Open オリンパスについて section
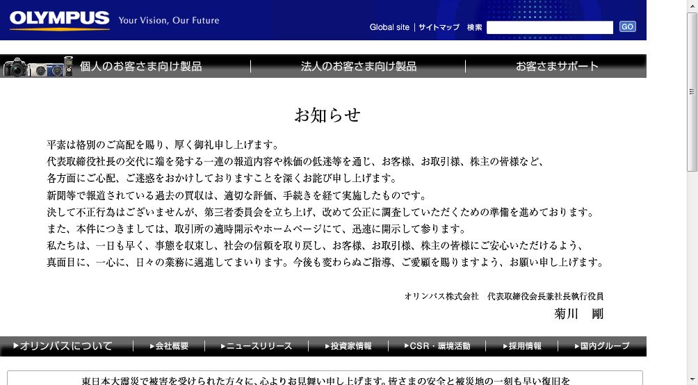Viewport: 698px width, 385px height. [x=63, y=346]
